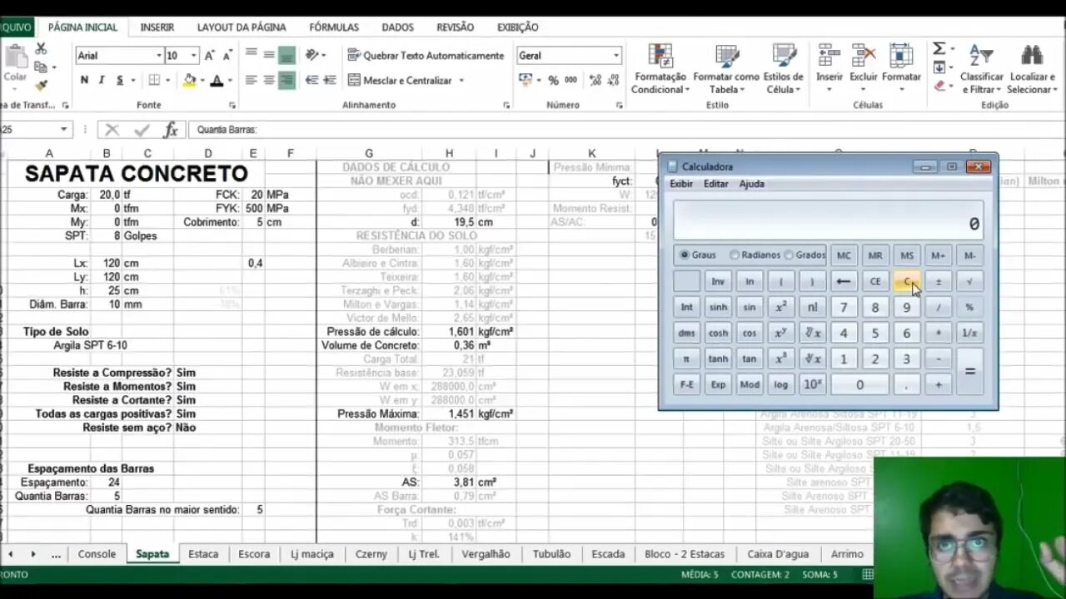
Task: Open the Alinhamento dialog launcher
Action: pos(506,106)
